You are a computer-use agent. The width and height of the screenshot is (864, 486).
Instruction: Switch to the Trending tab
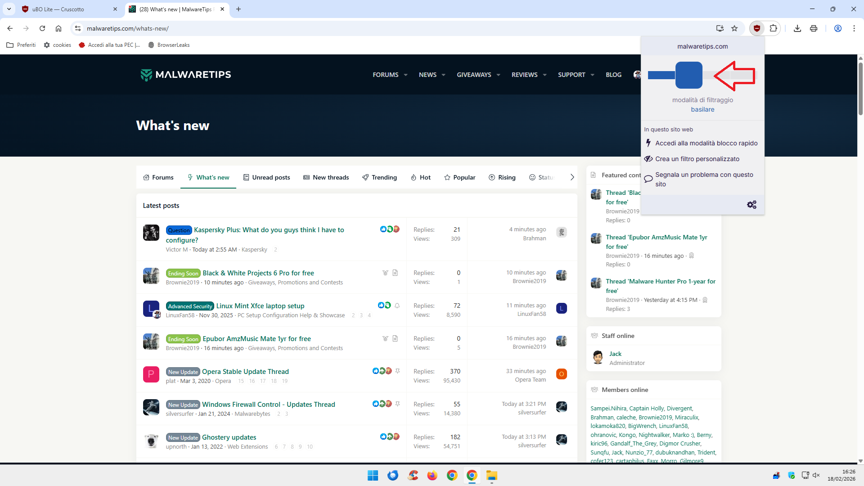coord(379,177)
